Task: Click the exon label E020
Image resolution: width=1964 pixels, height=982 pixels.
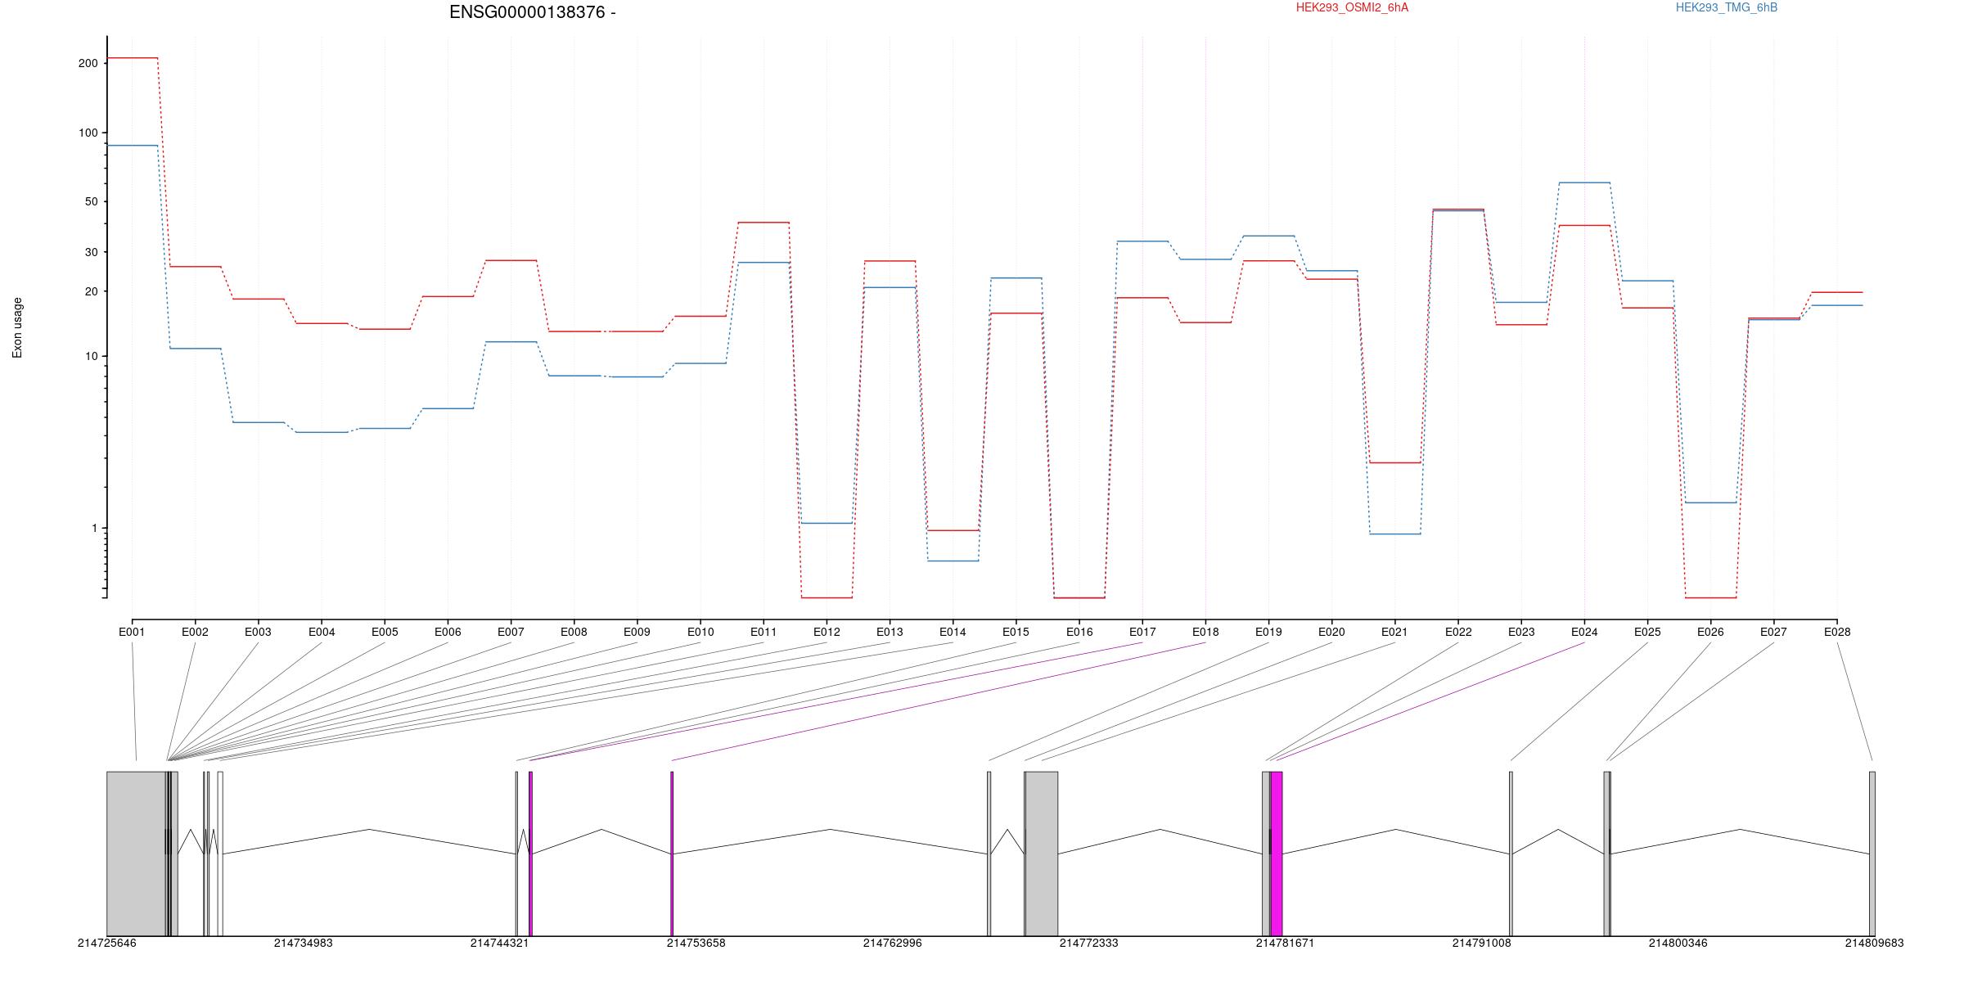Action: tap(1331, 632)
